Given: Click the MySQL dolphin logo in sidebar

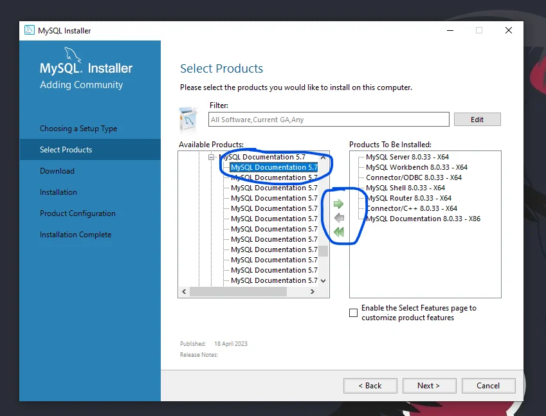Looking at the screenshot, I should (72, 55).
